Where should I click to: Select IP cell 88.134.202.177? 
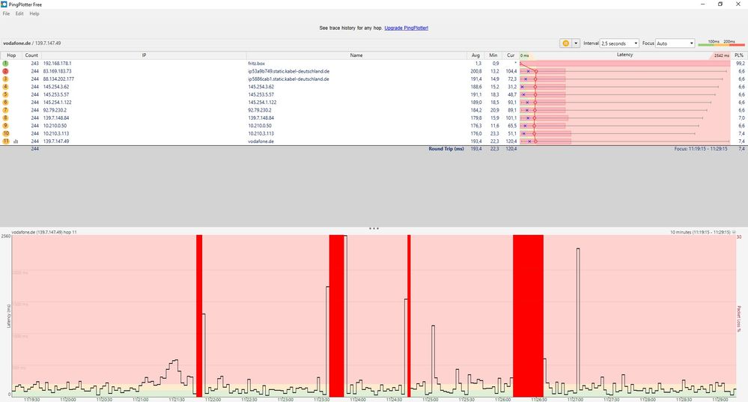(58, 79)
